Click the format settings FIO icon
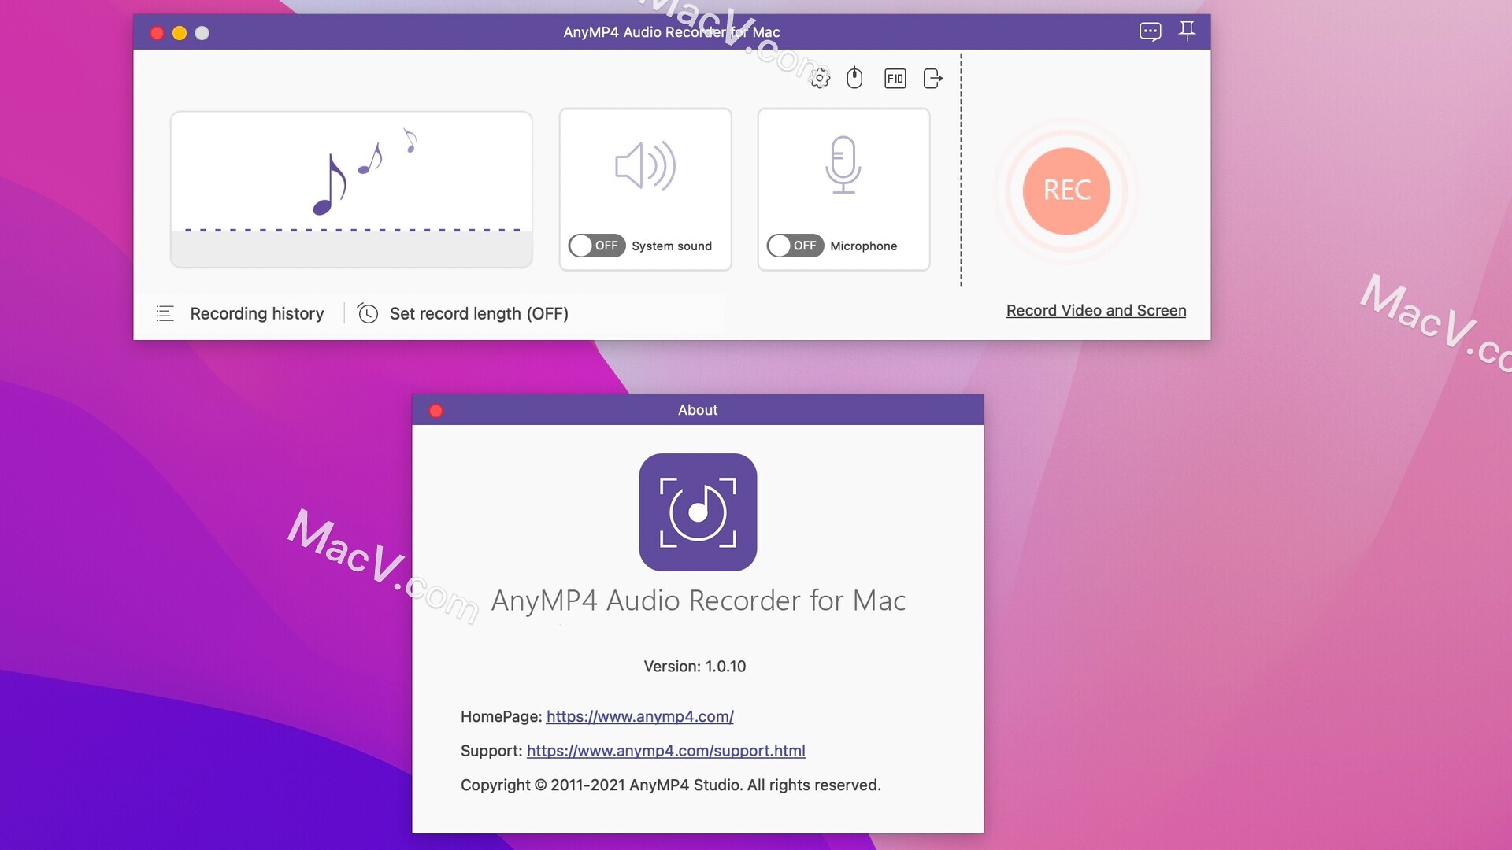Screen dimensions: 1512x850 point(894,78)
